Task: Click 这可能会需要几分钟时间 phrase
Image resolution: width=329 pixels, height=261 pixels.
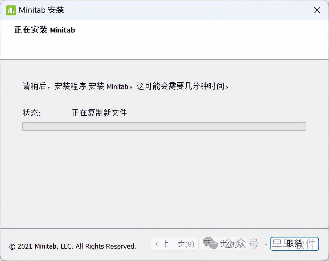Action: [x=183, y=86]
